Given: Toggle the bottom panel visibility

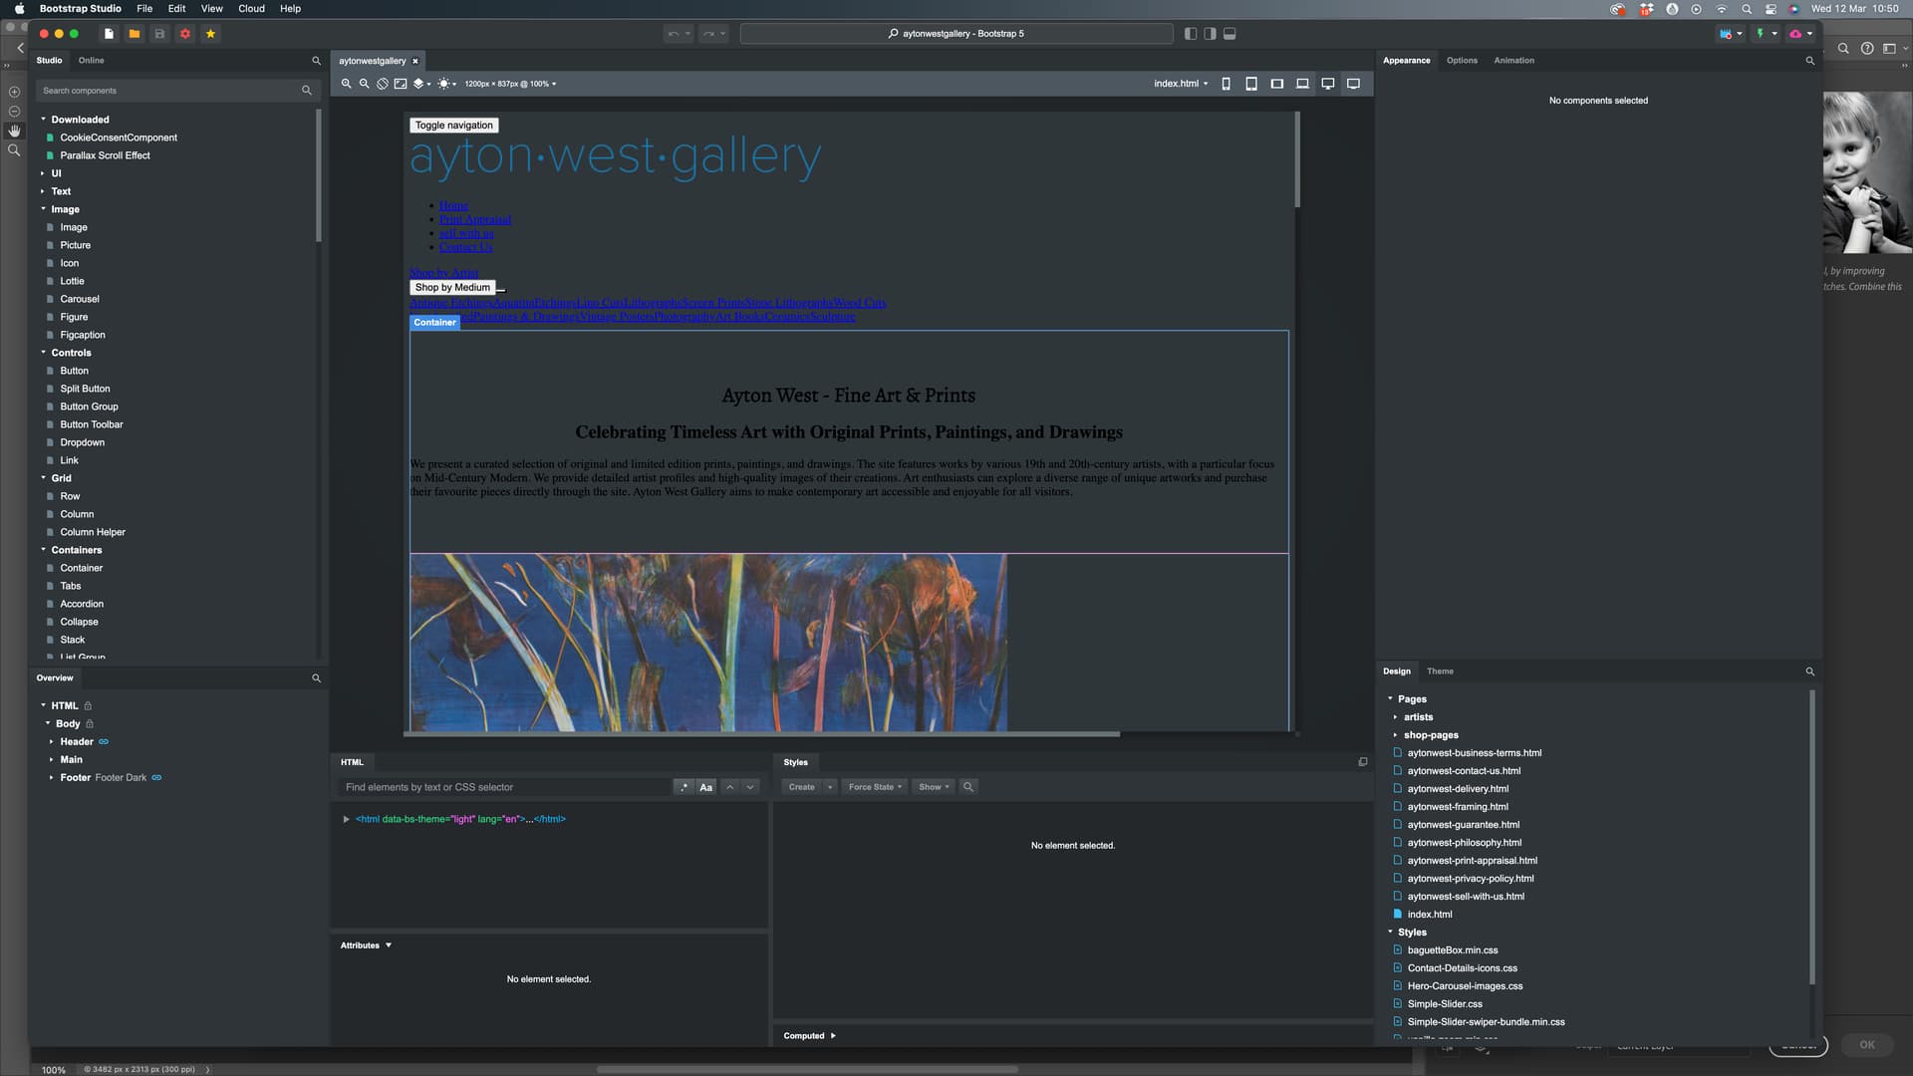Looking at the screenshot, I should tap(1230, 34).
